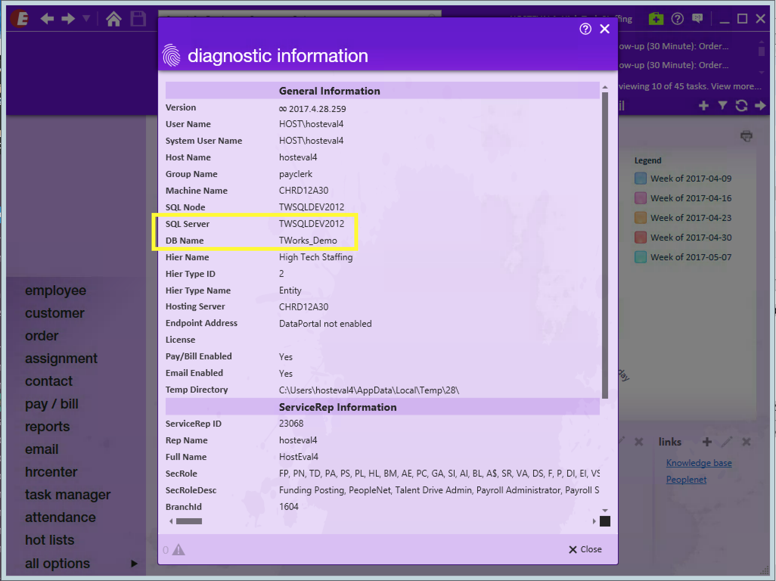Go forward with the right arrow icon
Viewport: 776px width, 581px height.
point(68,19)
